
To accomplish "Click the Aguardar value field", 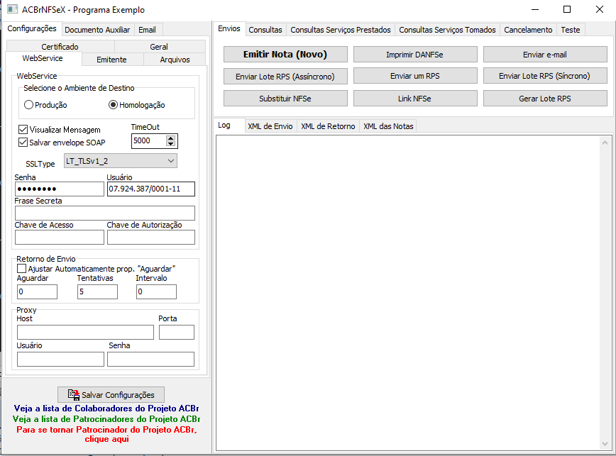I will pos(38,291).
